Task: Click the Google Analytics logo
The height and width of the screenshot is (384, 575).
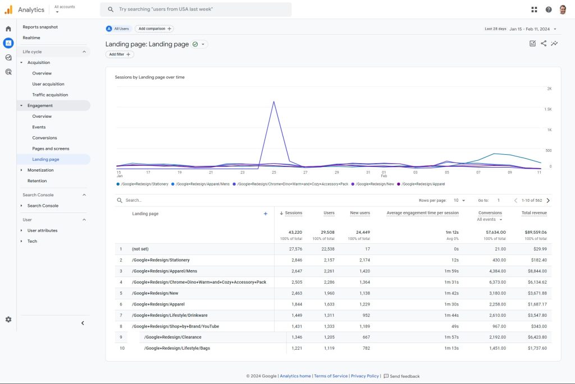Action: (x=8, y=10)
